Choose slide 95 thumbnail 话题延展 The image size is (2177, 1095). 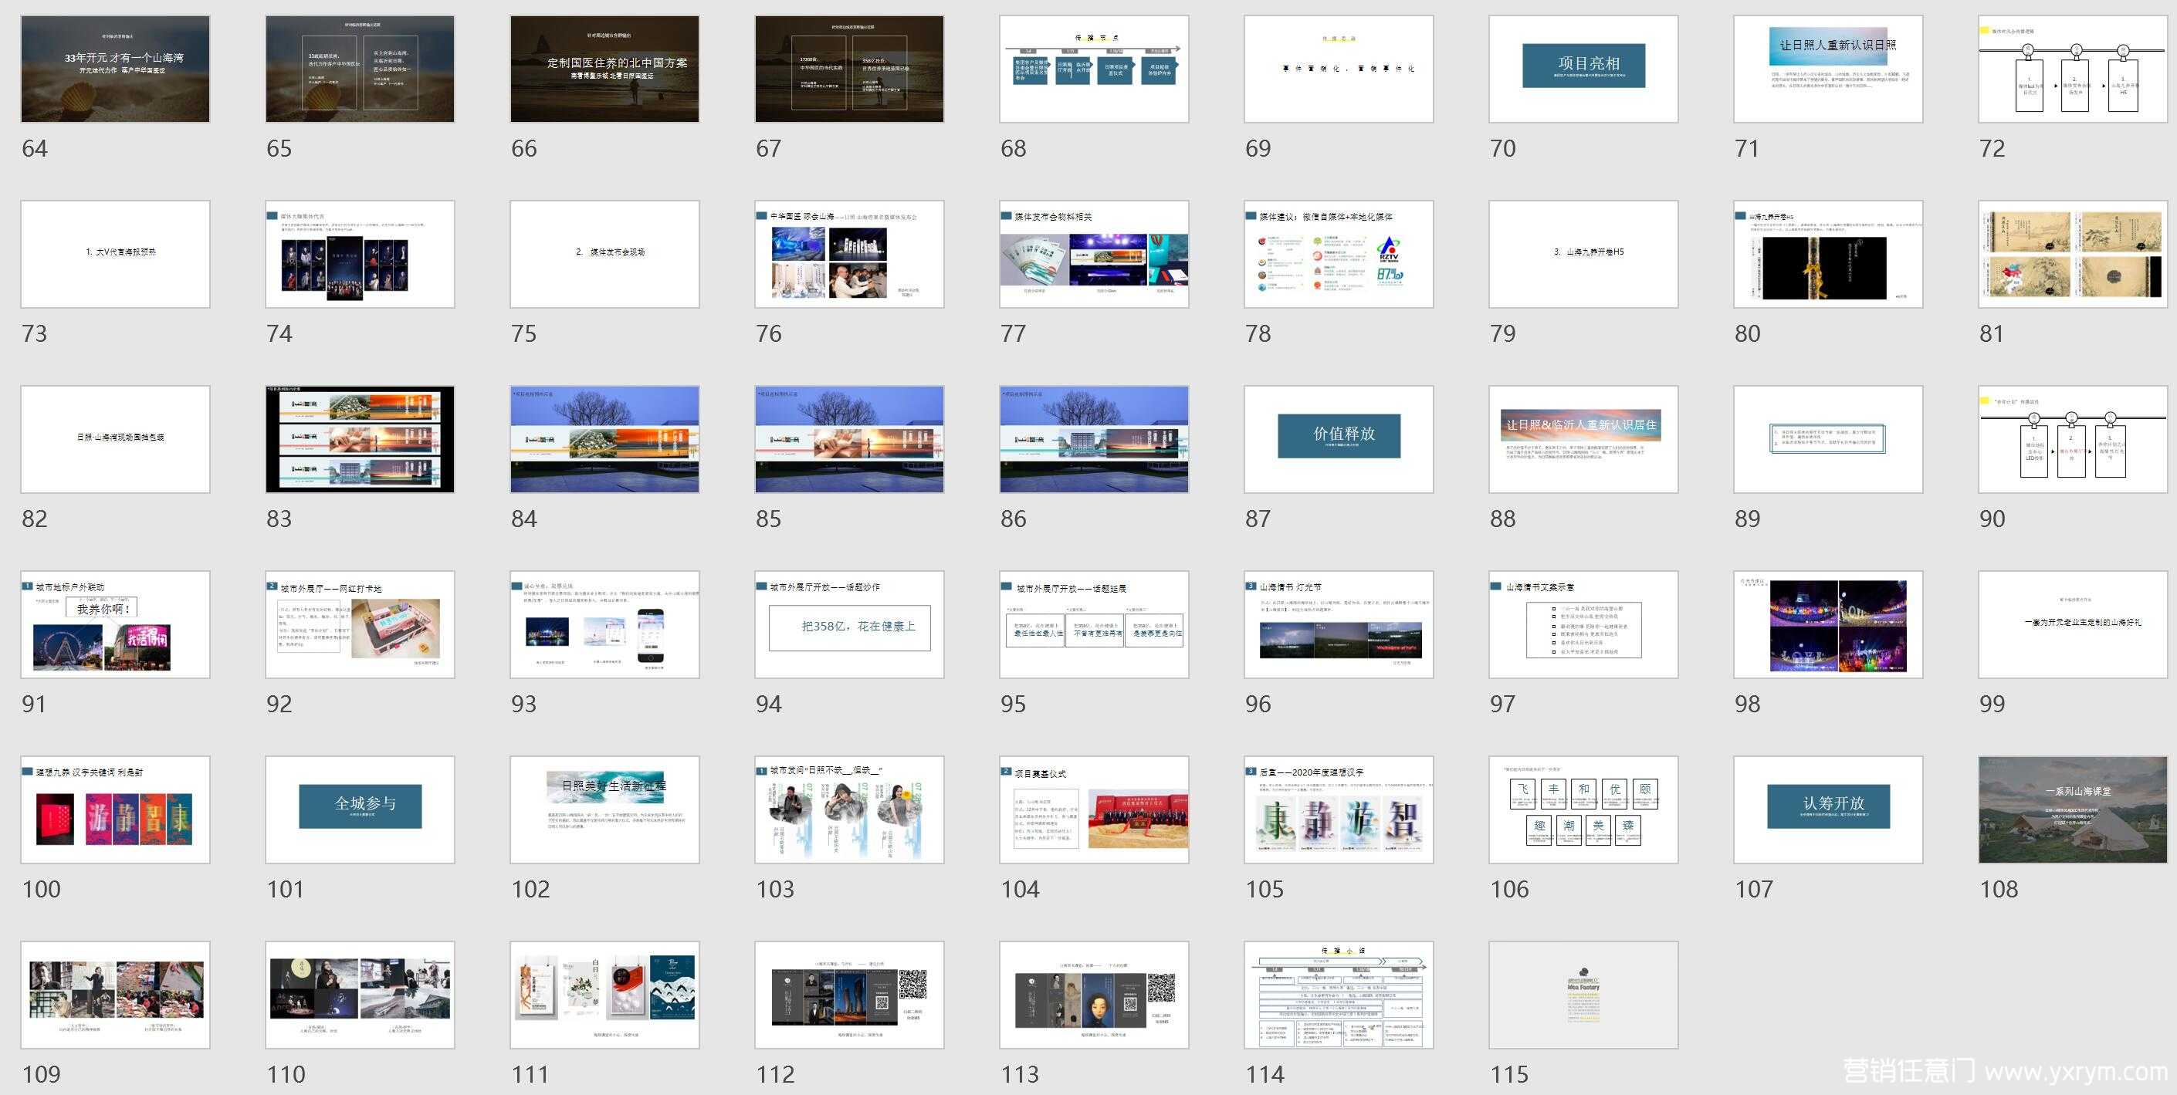pos(1094,624)
